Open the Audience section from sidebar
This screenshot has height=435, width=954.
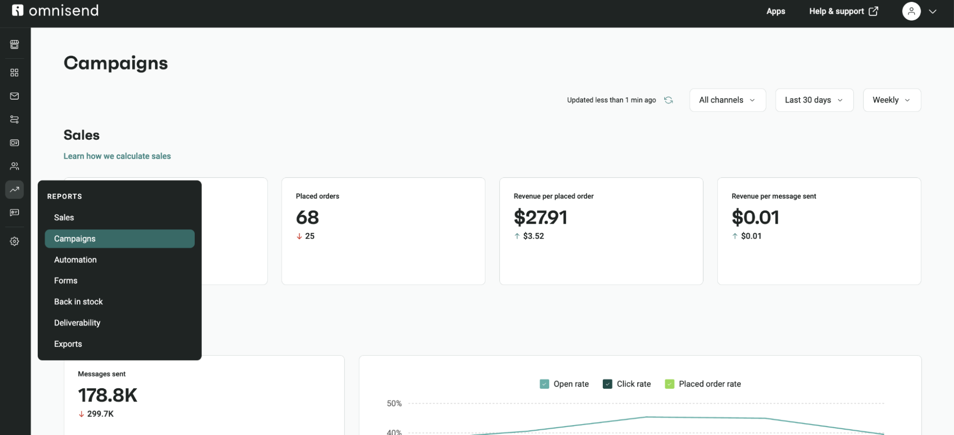pos(14,166)
